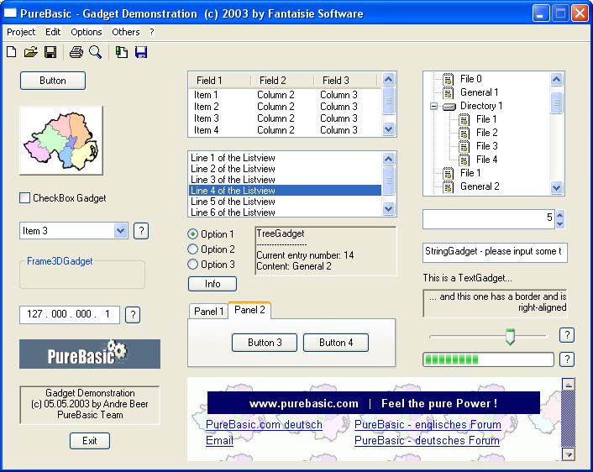Open the PureBasic - deutsches Forum link
The width and height of the screenshot is (593, 472).
(427, 441)
